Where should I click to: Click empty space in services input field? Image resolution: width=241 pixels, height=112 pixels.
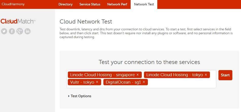pos(180,82)
